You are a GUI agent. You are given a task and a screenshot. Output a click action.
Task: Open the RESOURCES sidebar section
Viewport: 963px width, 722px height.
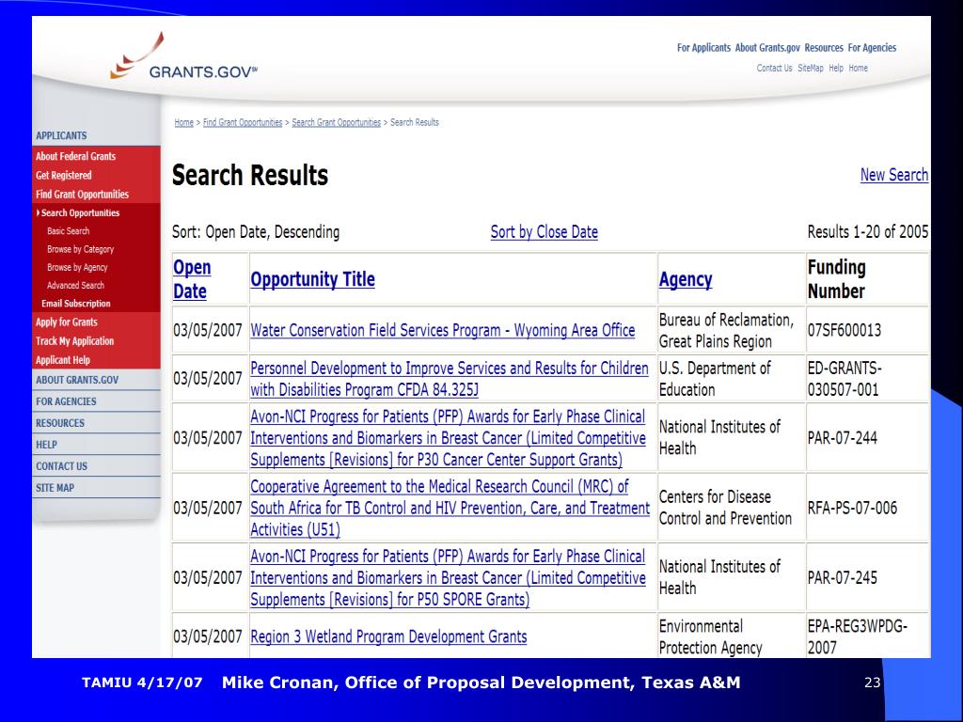[60, 423]
